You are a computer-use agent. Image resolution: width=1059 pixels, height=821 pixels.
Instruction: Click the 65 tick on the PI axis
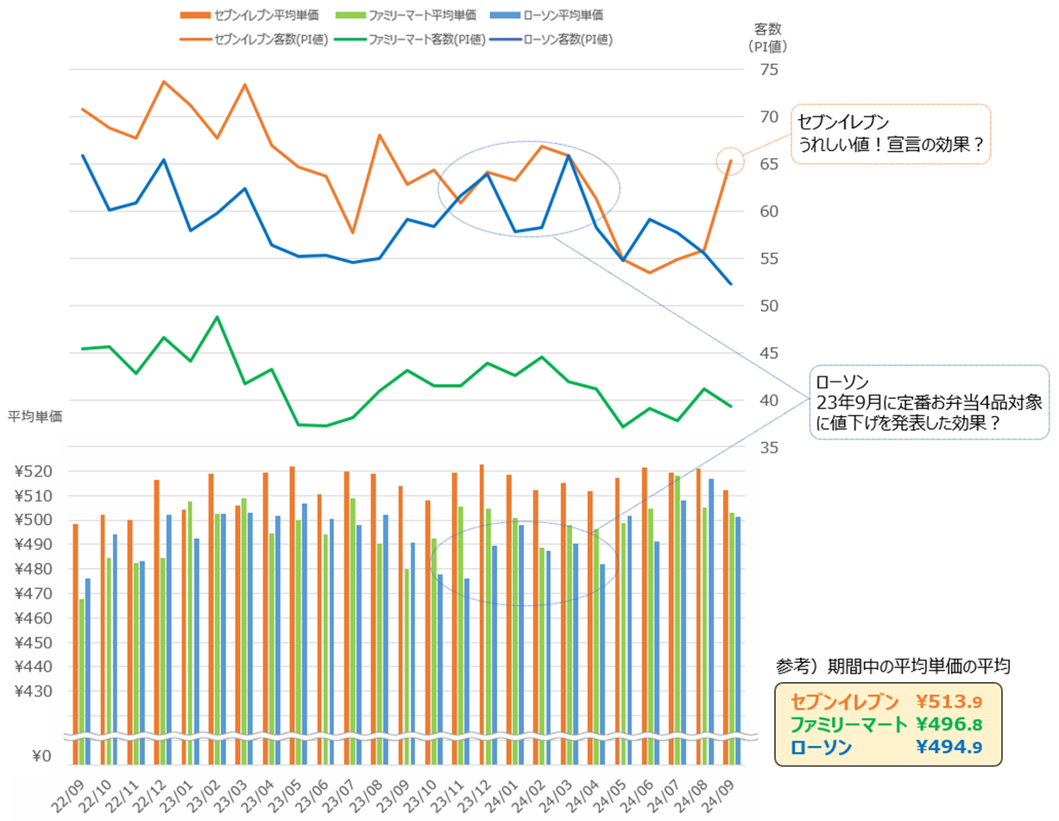pyautogui.click(x=769, y=165)
